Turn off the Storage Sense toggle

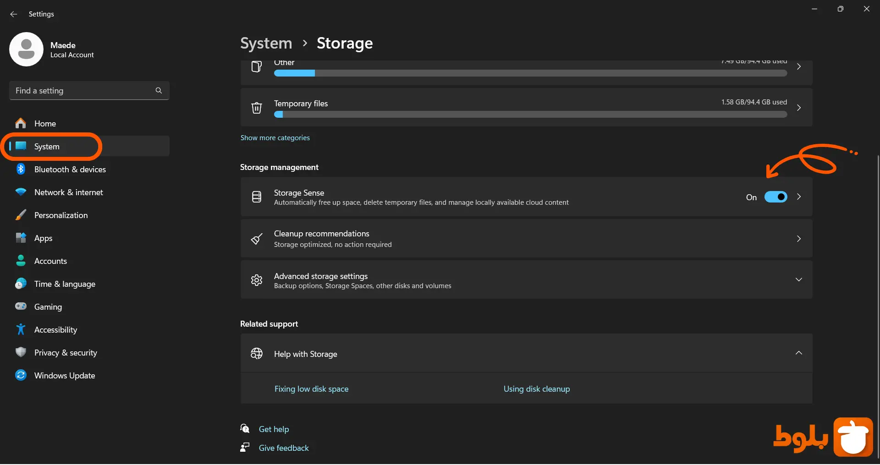[x=775, y=197]
